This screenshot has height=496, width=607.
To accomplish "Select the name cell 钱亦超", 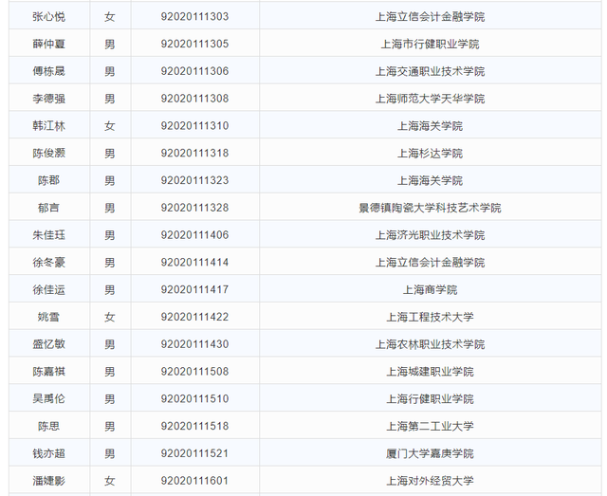I will [48, 453].
